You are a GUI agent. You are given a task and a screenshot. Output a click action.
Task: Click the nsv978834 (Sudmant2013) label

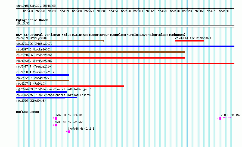[x=35, y=72]
